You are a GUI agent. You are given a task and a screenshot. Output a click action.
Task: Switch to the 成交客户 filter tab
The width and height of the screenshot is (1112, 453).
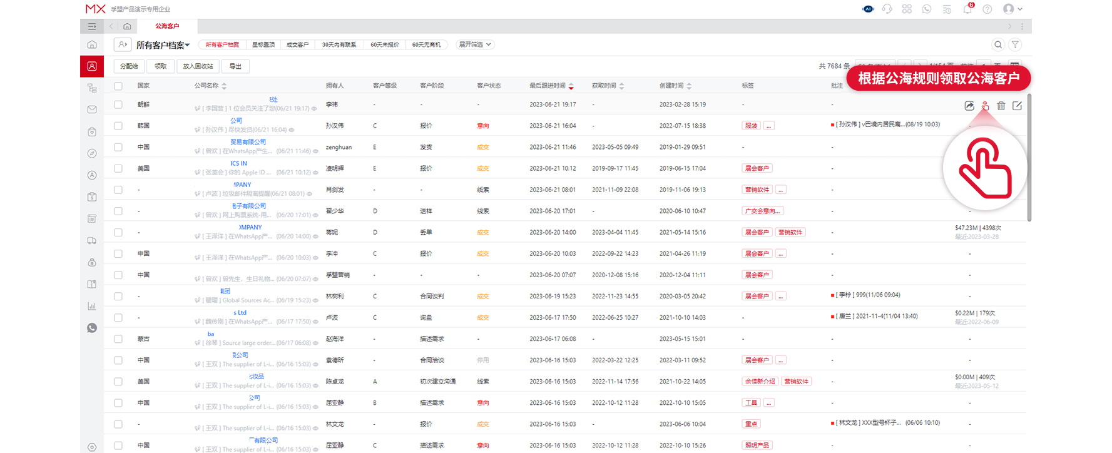[297, 44]
